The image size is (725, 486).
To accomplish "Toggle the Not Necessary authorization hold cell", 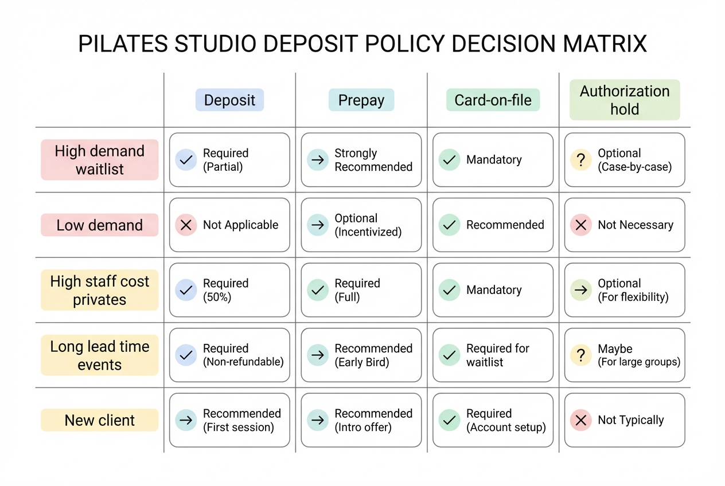I will pyautogui.click(x=625, y=225).
